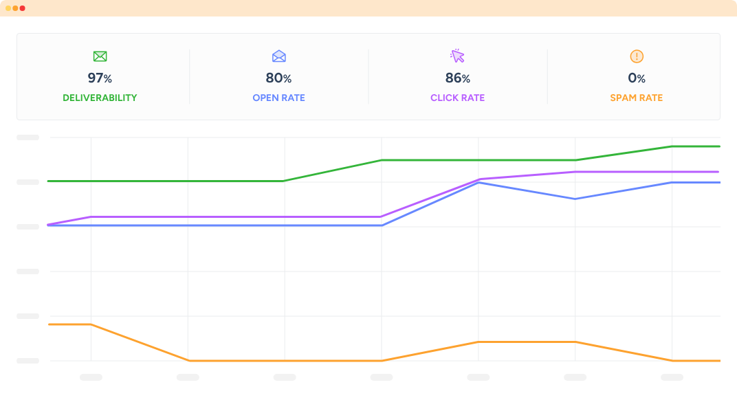Click the top y-axis label placeholder
The image size is (737, 400).
tap(27, 137)
